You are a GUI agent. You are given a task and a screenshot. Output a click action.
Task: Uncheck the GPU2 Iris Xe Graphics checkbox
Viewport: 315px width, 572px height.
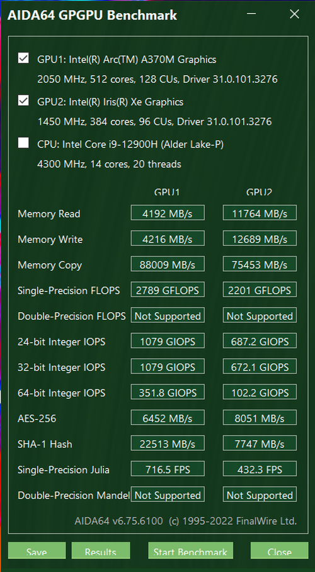tap(23, 101)
